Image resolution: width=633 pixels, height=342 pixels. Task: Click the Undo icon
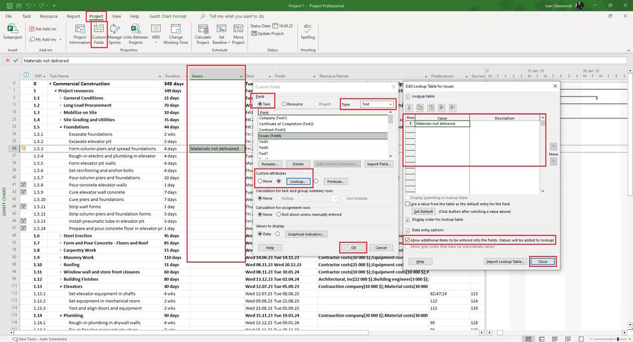(x=29, y=5)
